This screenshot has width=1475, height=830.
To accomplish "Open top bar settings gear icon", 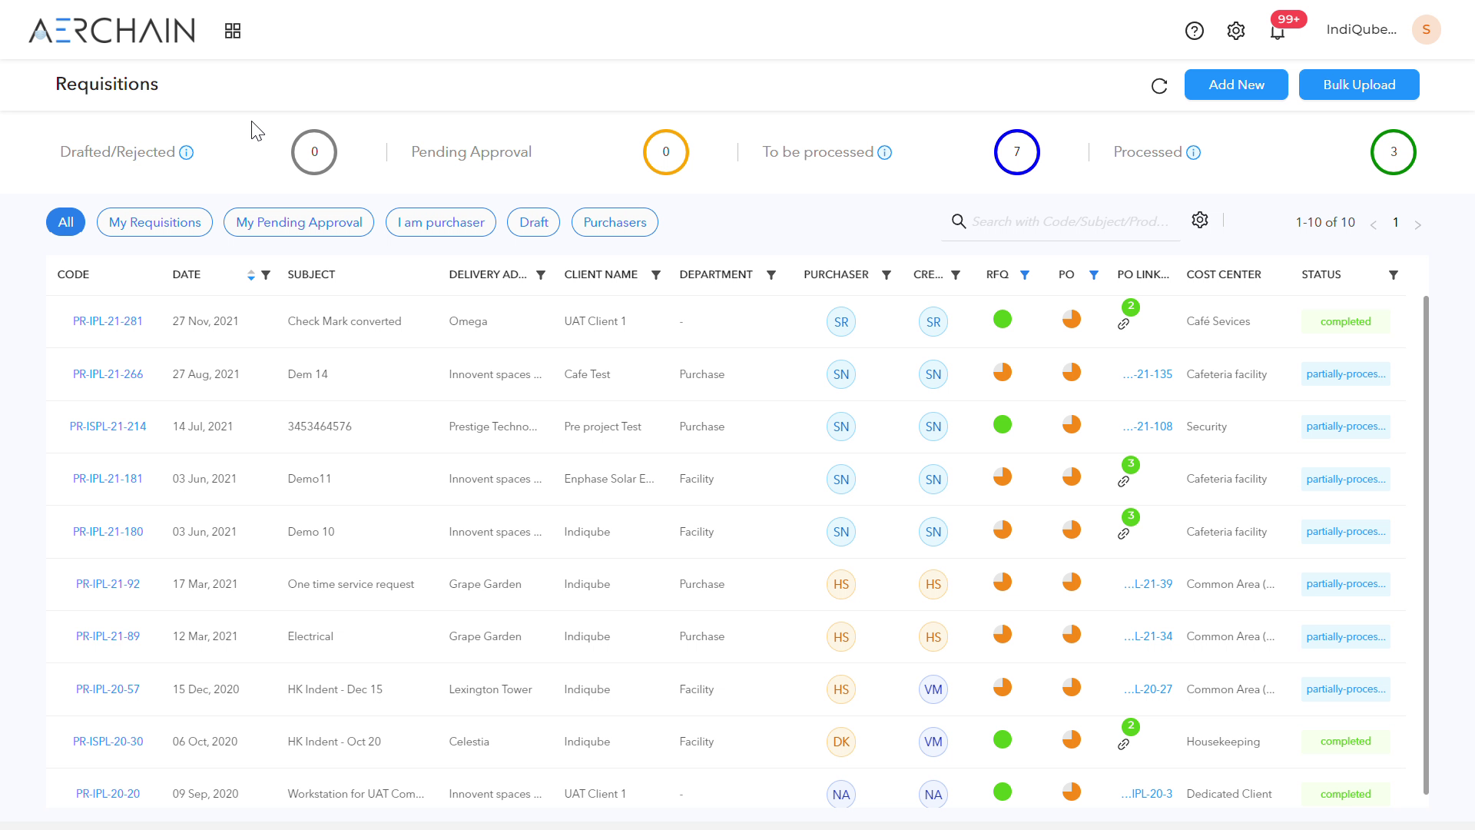I will click(1235, 31).
